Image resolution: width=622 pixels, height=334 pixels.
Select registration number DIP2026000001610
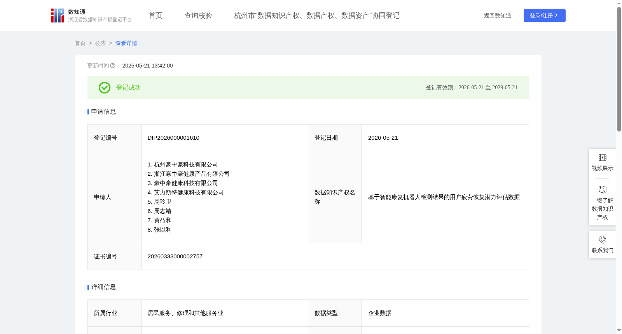point(173,138)
